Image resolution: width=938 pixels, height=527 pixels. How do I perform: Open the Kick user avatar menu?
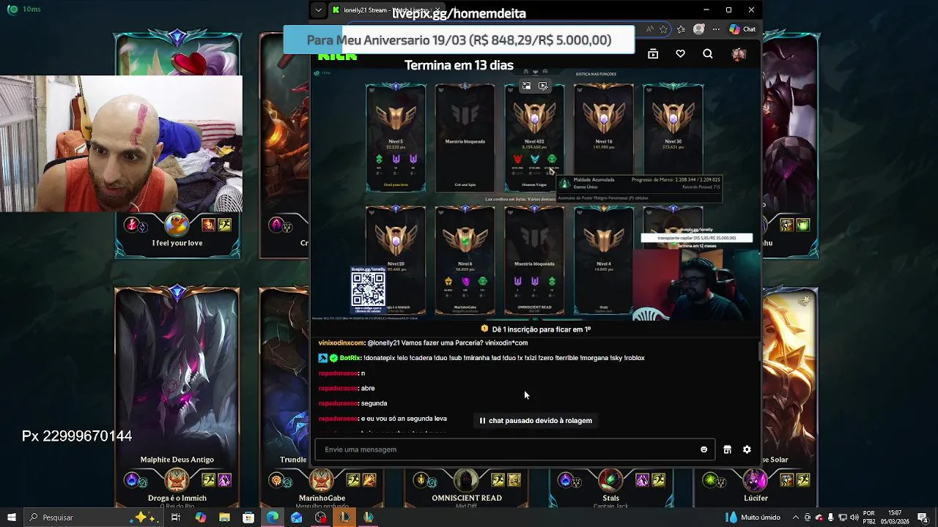[738, 53]
